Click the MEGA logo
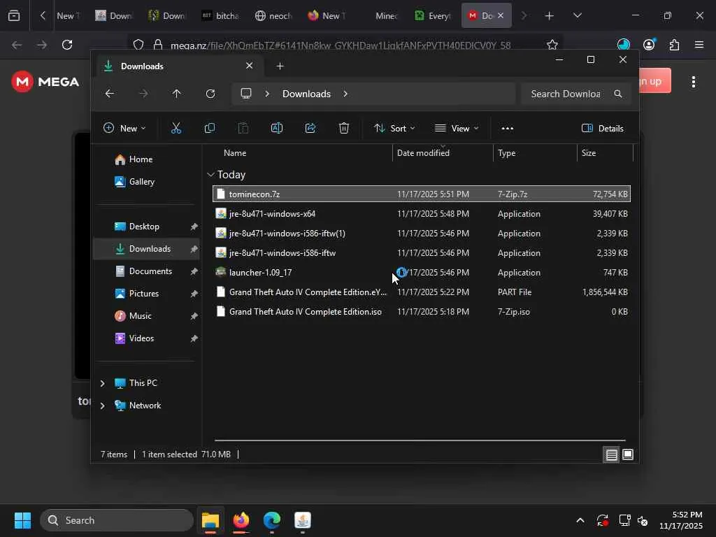This screenshot has width=716, height=537. 45,82
